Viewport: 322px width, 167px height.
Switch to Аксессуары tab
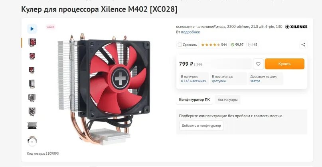[x=227, y=100]
